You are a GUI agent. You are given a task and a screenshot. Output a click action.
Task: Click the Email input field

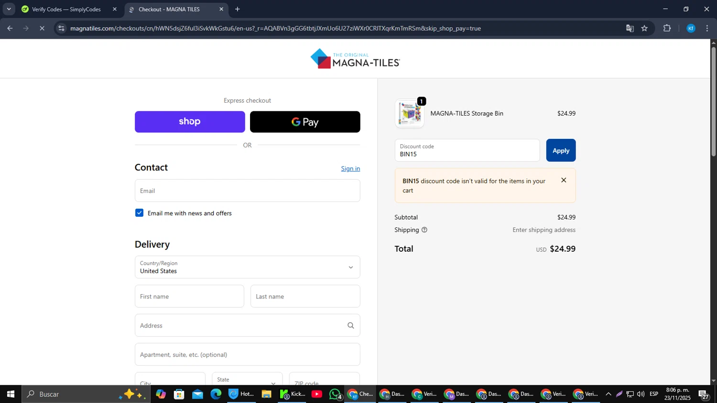click(247, 191)
